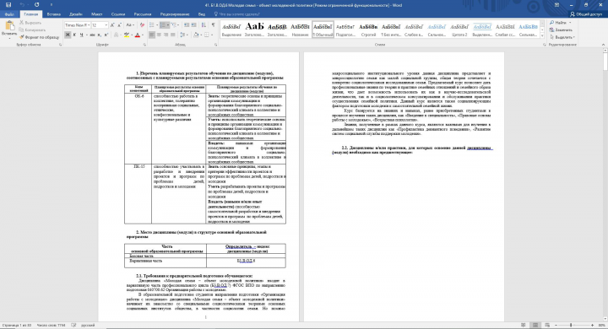The width and height of the screenshot is (608, 329).
Task: Save the document with the floppy disk icon
Action: [8, 5]
